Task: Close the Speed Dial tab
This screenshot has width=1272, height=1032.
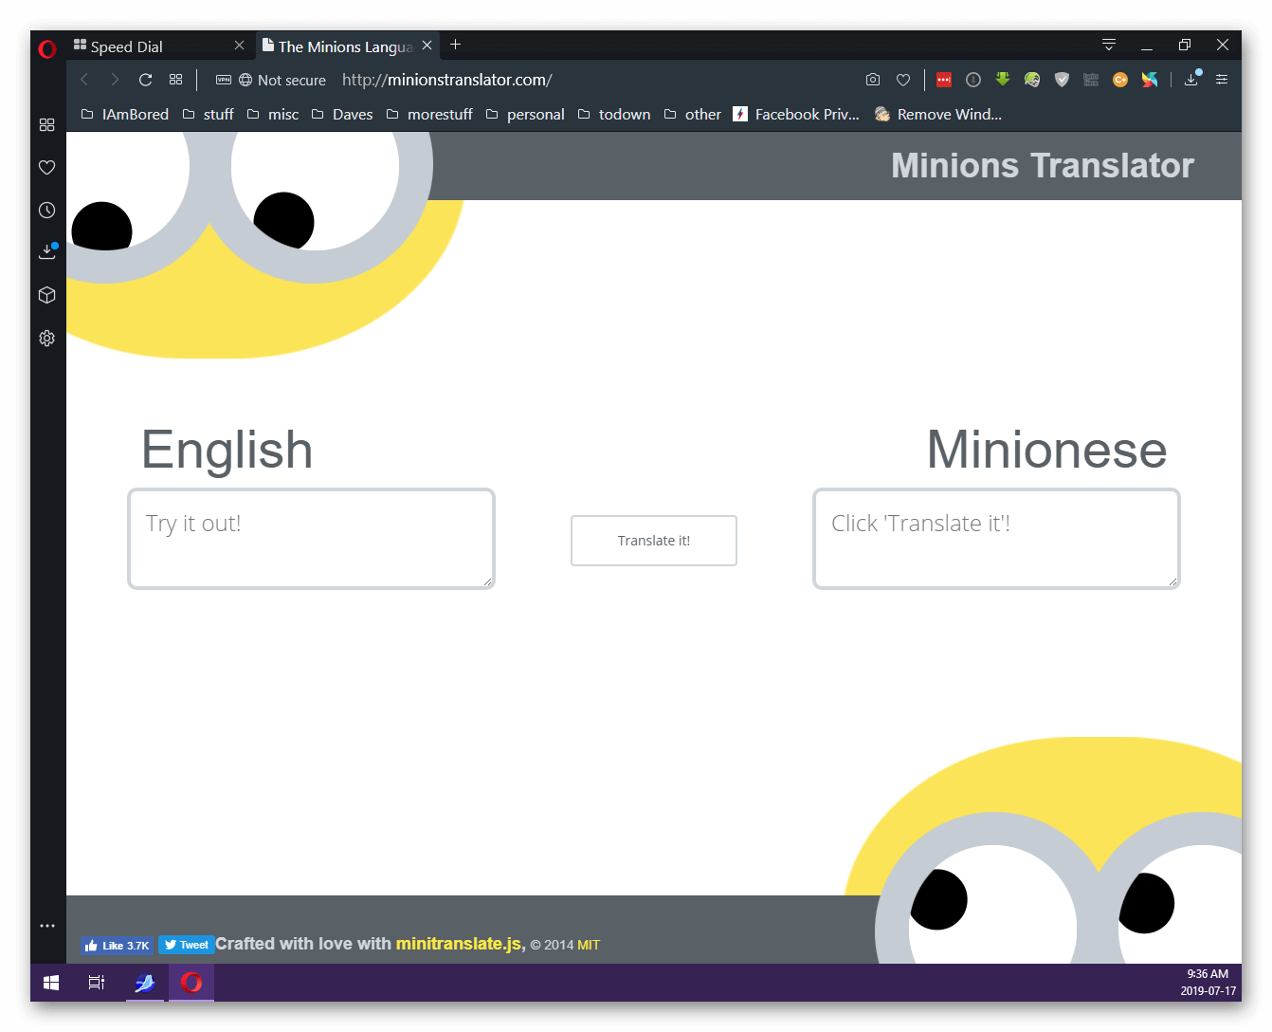Action: [x=239, y=46]
